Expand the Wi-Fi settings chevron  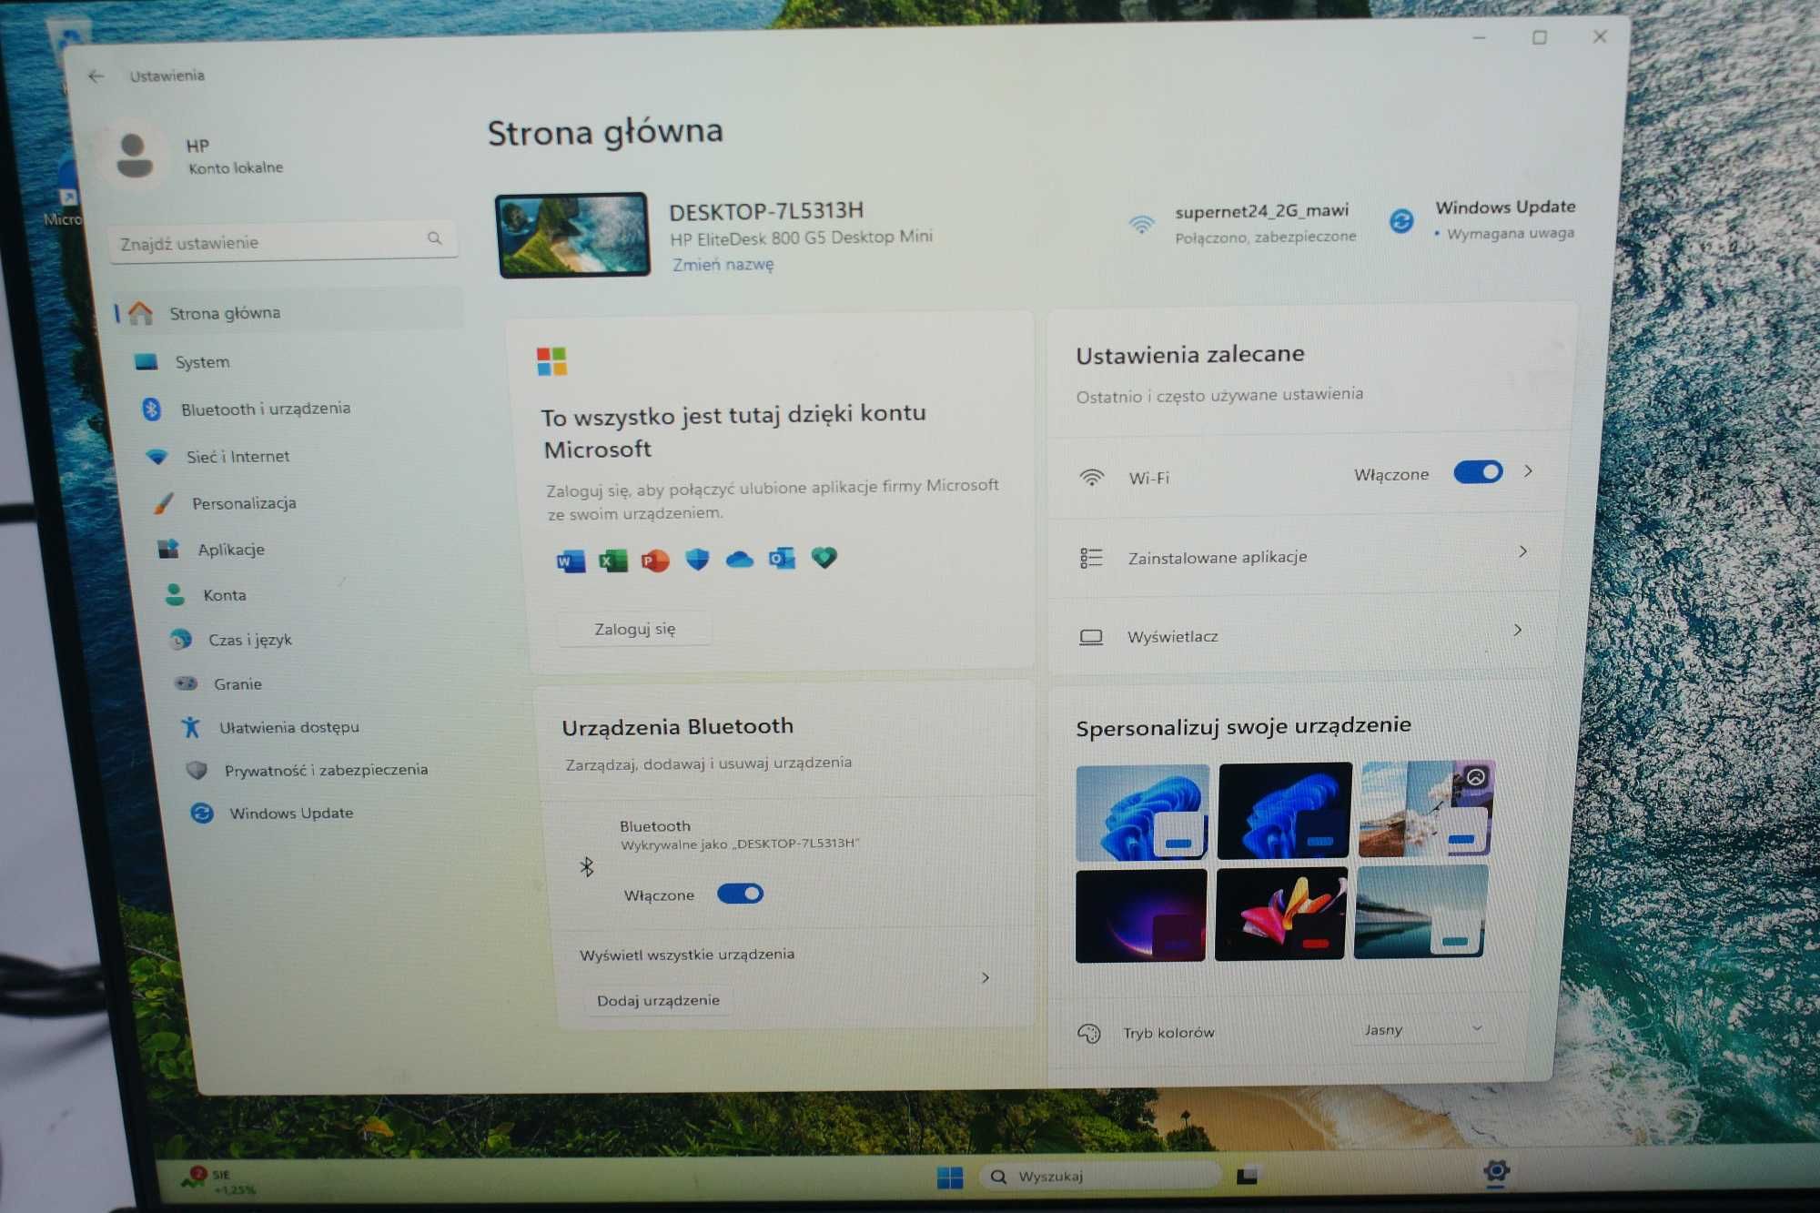(1529, 470)
